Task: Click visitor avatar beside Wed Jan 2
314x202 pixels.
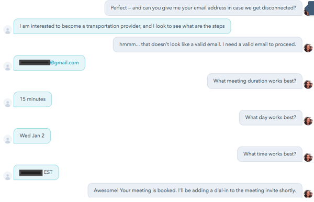Action: pos(8,139)
